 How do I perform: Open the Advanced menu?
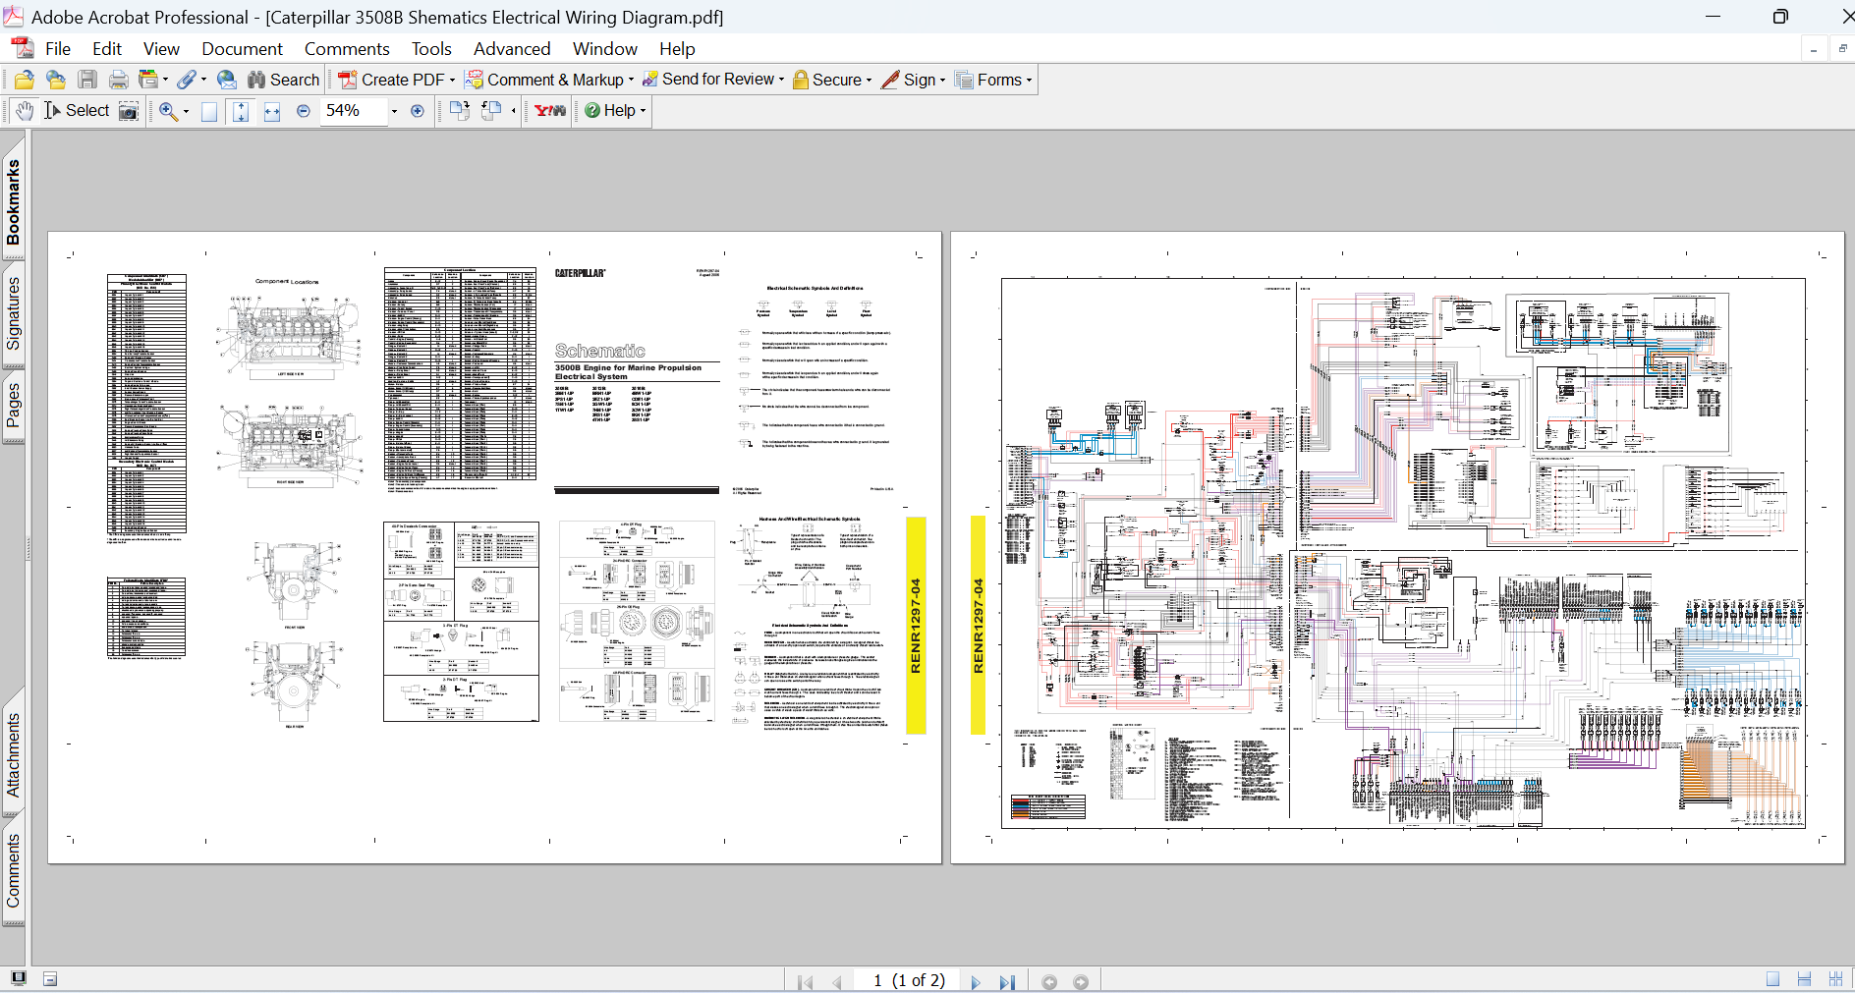[x=512, y=49]
